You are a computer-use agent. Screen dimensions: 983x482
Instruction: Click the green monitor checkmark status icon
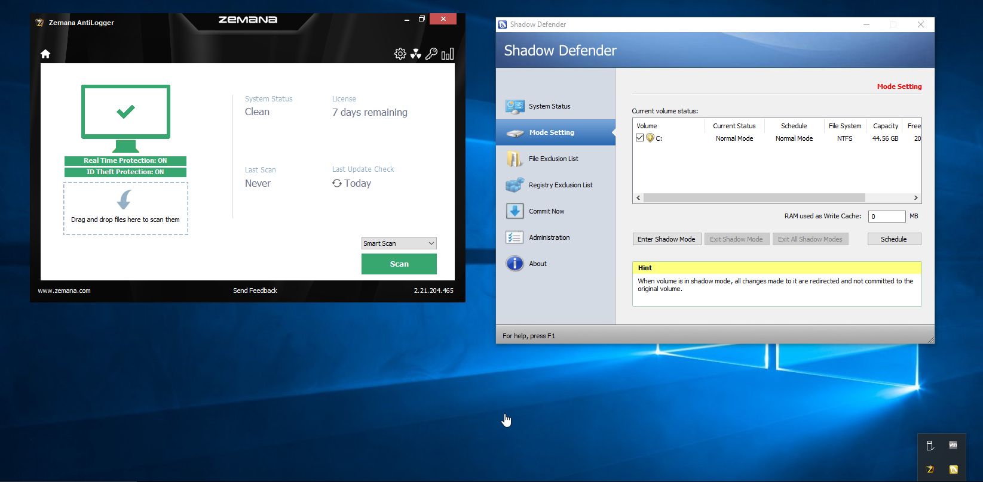[125, 118]
